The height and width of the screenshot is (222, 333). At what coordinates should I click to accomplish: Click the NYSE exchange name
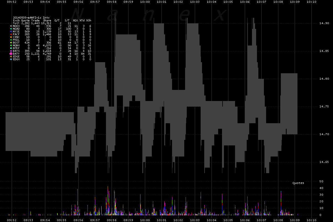[x=16, y=31]
